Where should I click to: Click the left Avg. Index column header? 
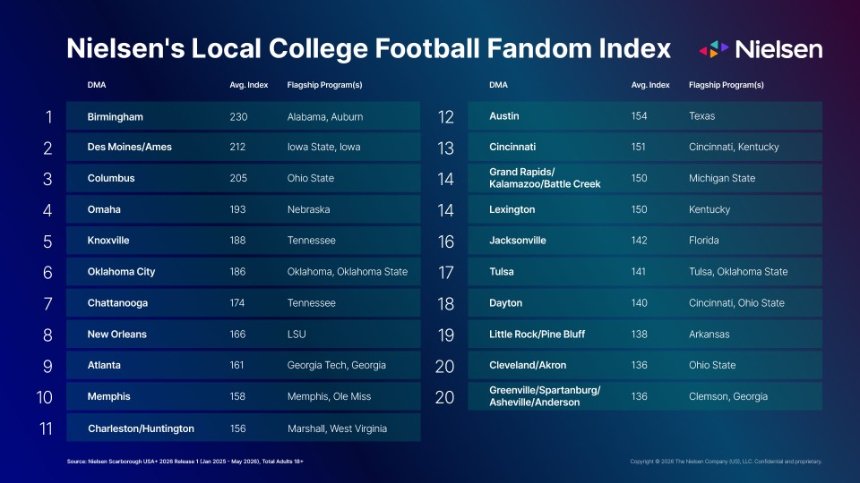[x=248, y=85]
